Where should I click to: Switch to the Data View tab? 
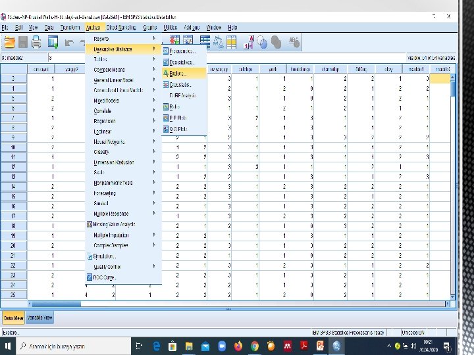(14, 318)
